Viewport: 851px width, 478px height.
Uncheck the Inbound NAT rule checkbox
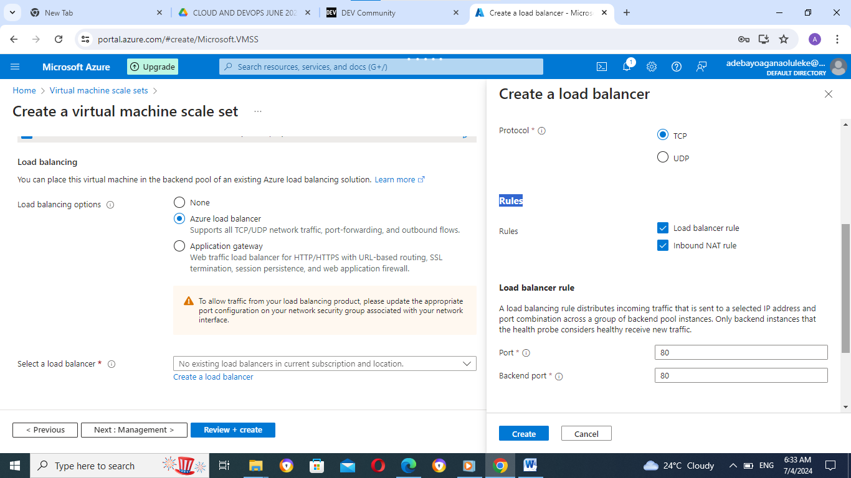663,245
